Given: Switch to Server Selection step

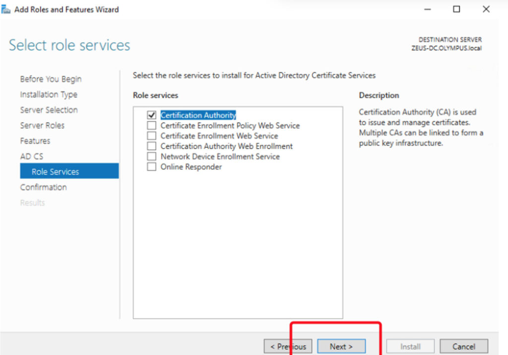Looking at the screenshot, I should (x=49, y=110).
